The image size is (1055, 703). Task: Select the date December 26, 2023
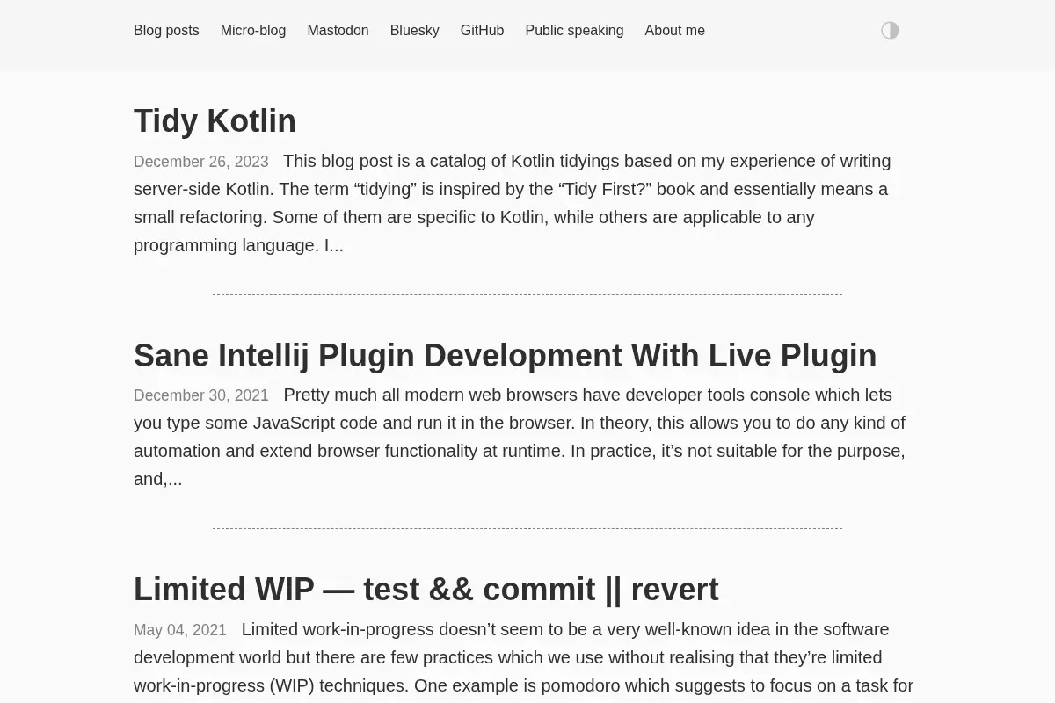point(201,162)
